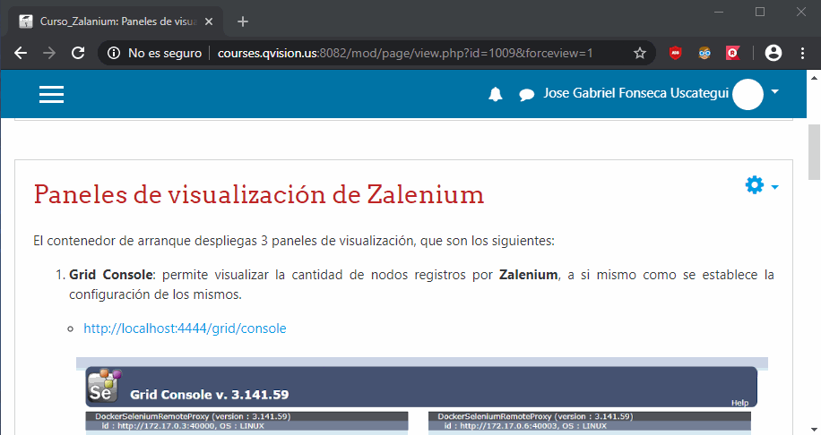
Task: Click the red flag R extension icon
Action: (732, 54)
